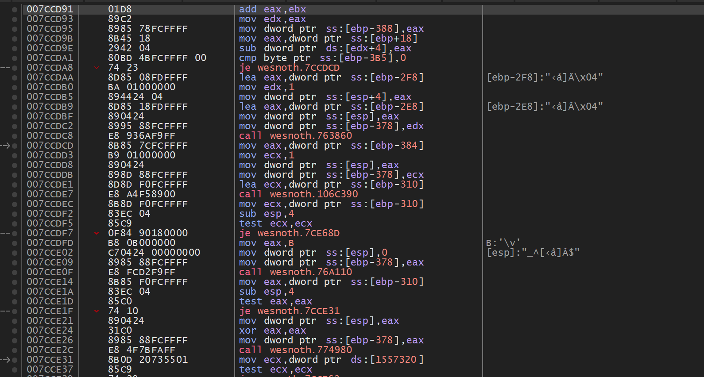Select instruction 'mov eax,dword ptr ss:[ebp-384]'

[x=332, y=146]
